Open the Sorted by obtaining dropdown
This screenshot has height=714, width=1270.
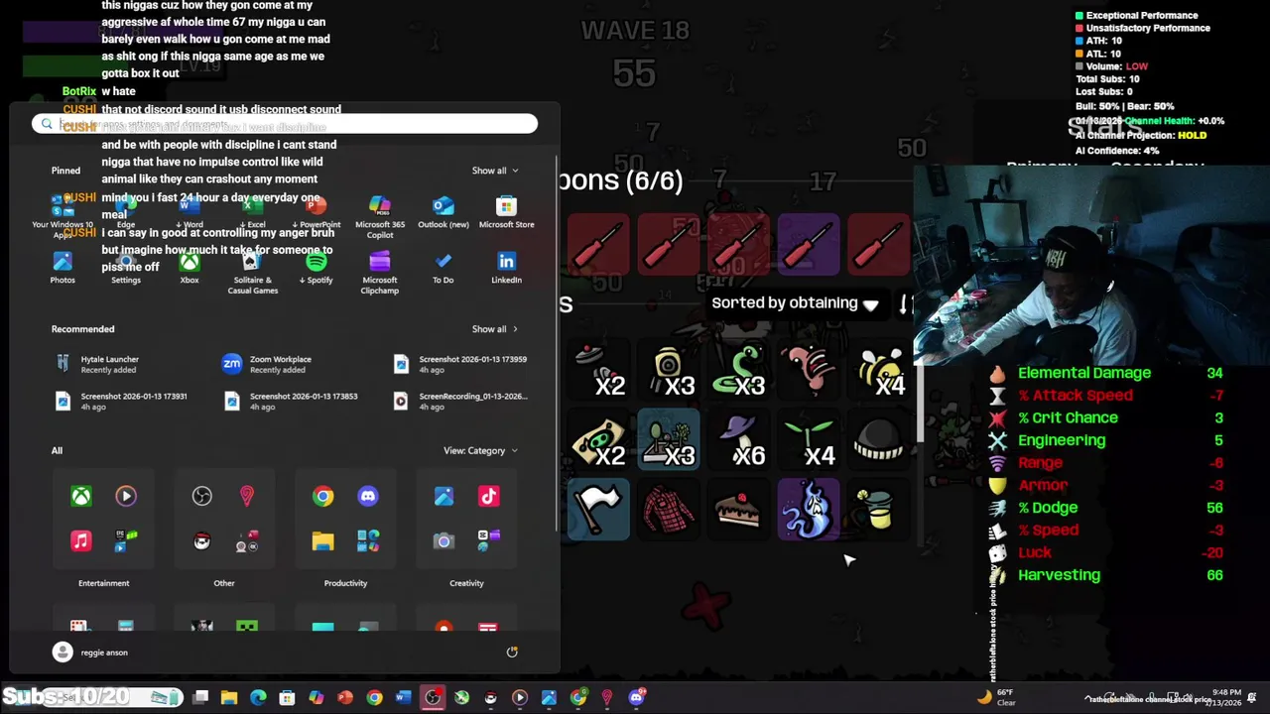click(x=795, y=303)
